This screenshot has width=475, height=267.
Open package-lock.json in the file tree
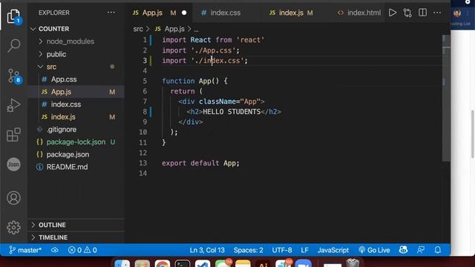[x=76, y=142]
